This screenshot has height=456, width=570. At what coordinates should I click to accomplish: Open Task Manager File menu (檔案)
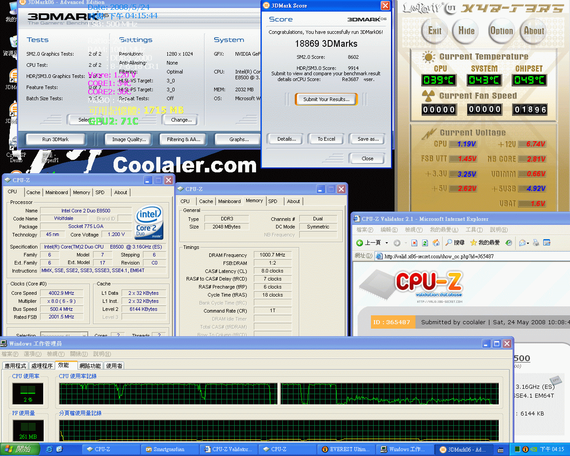click(x=10, y=354)
